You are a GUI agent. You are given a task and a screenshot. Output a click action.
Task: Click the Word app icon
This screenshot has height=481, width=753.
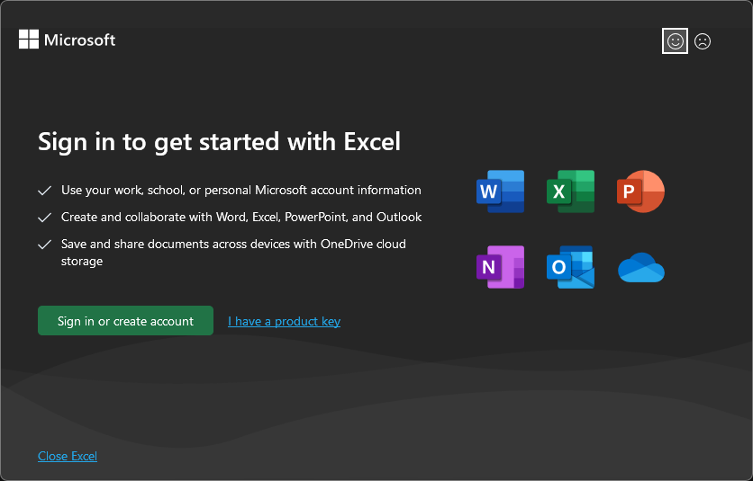pyautogui.click(x=500, y=192)
